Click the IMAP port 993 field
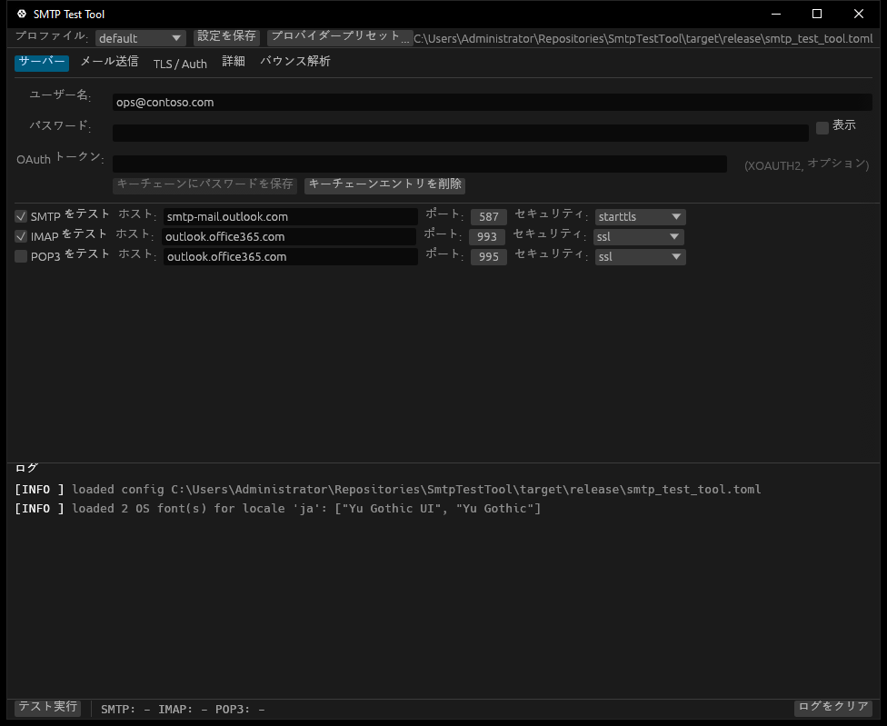This screenshot has width=887, height=726. click(487, 236)
